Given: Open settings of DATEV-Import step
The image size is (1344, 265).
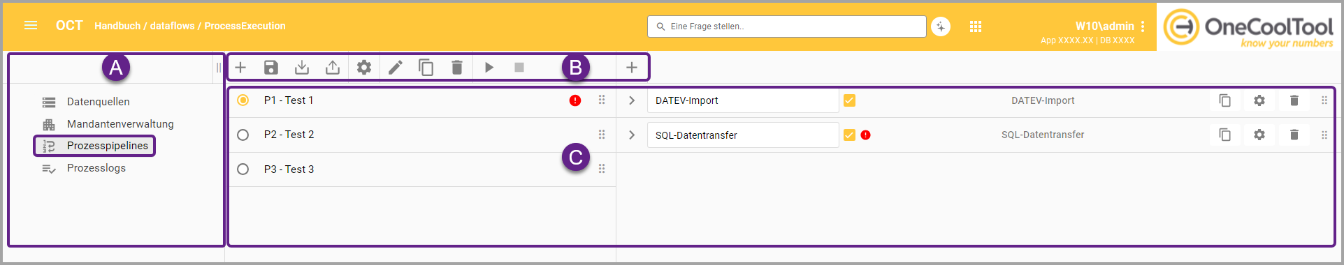Looking at the screenshot, I should [1259, 100].
